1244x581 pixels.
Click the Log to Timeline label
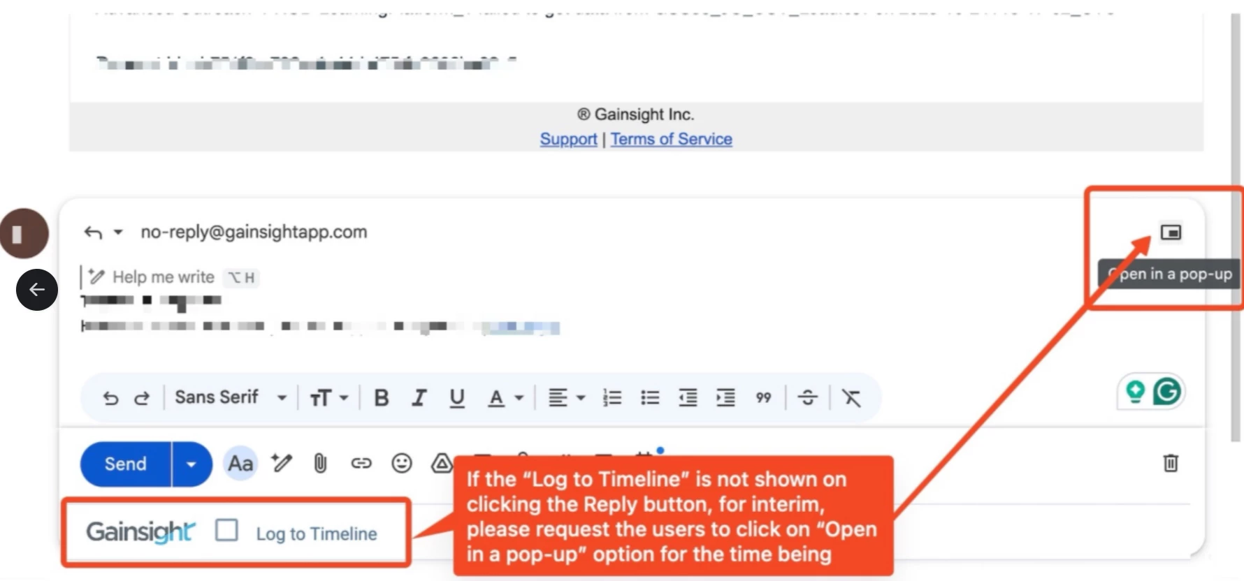317,534
